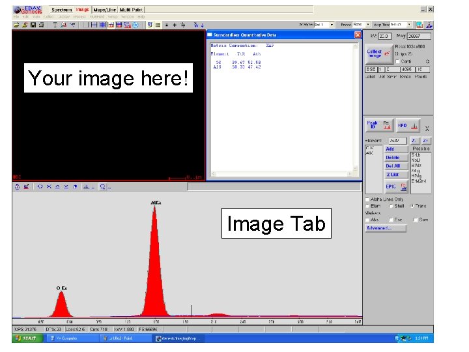
Task: Click the contract horizontal arrows spectrum icon
Action: pyautogui.click(x=49, y=187)
